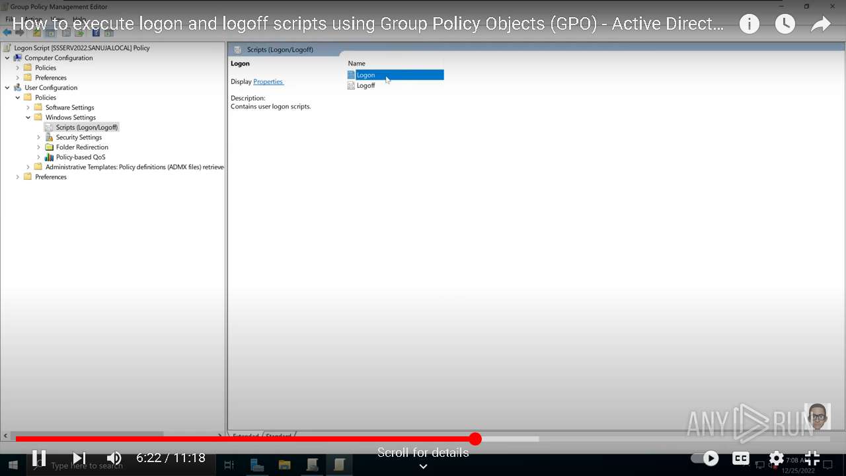The height and width of the screenshot is (476, 846).
Task: Select Administrative Templates tree item
Action: pyautogui.click(x=135, y=167)
